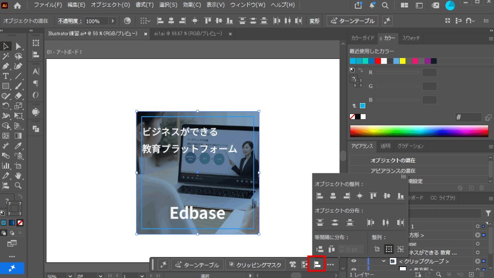
Task: Click horizontal distribute center in align popup
Action: (385, 223)
